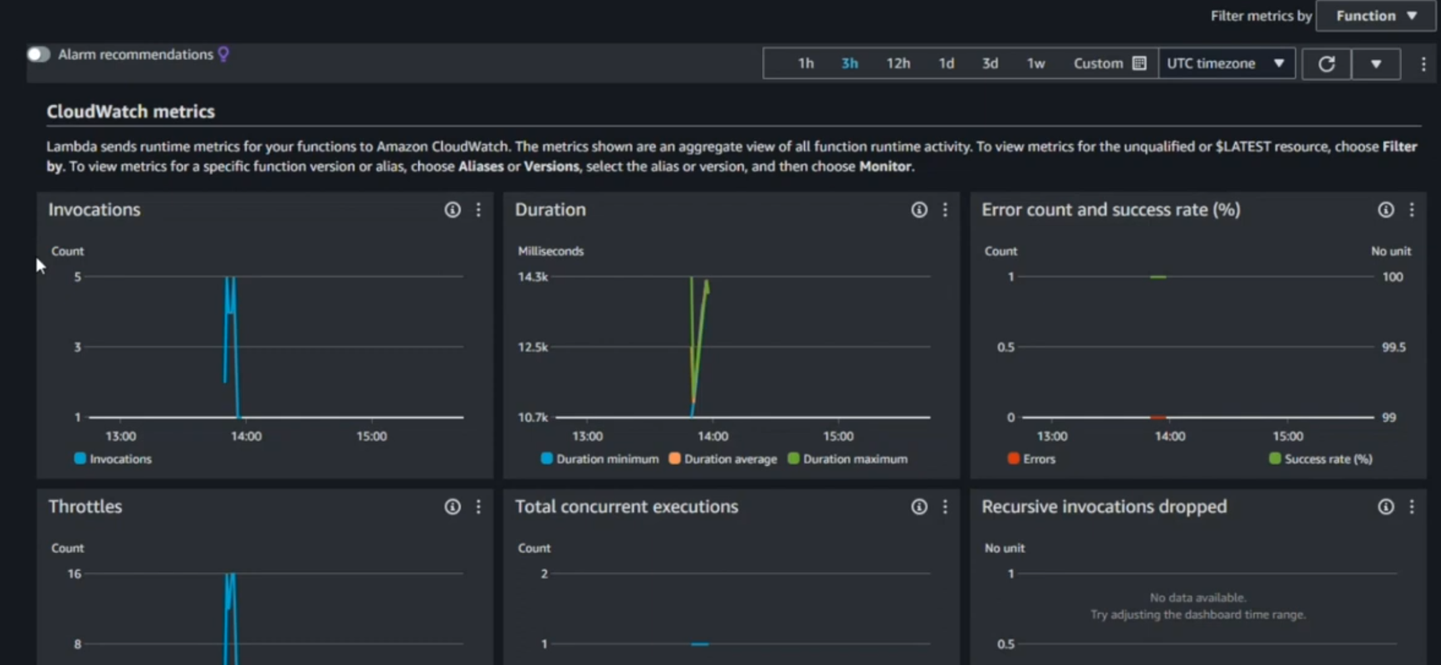The width and height of the screenshot is (1441, 665).
Task: Select the 1h time range
Action: pos(806,64)
